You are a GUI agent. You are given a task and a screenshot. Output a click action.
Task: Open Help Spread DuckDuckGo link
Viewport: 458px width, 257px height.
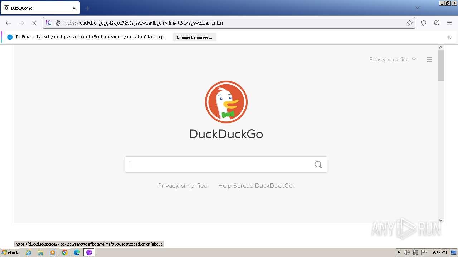point(256,186)
